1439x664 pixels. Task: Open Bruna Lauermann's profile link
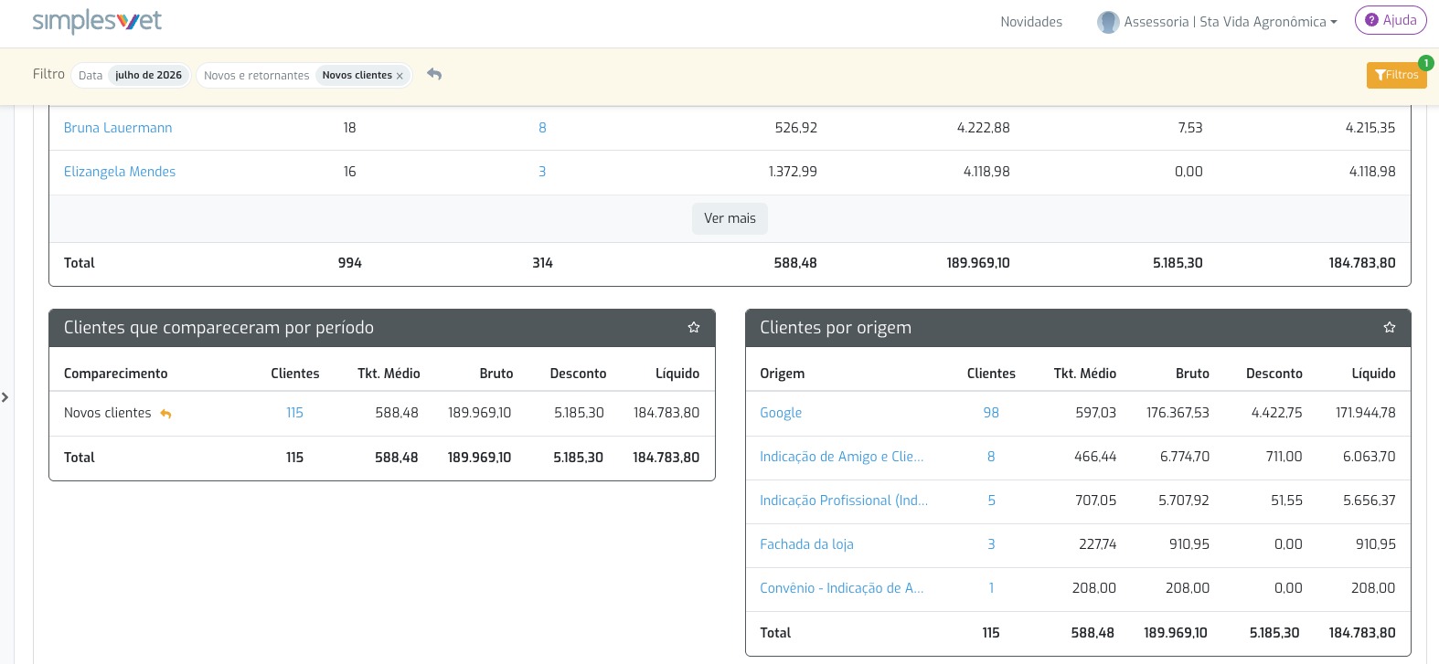point(118,128)
